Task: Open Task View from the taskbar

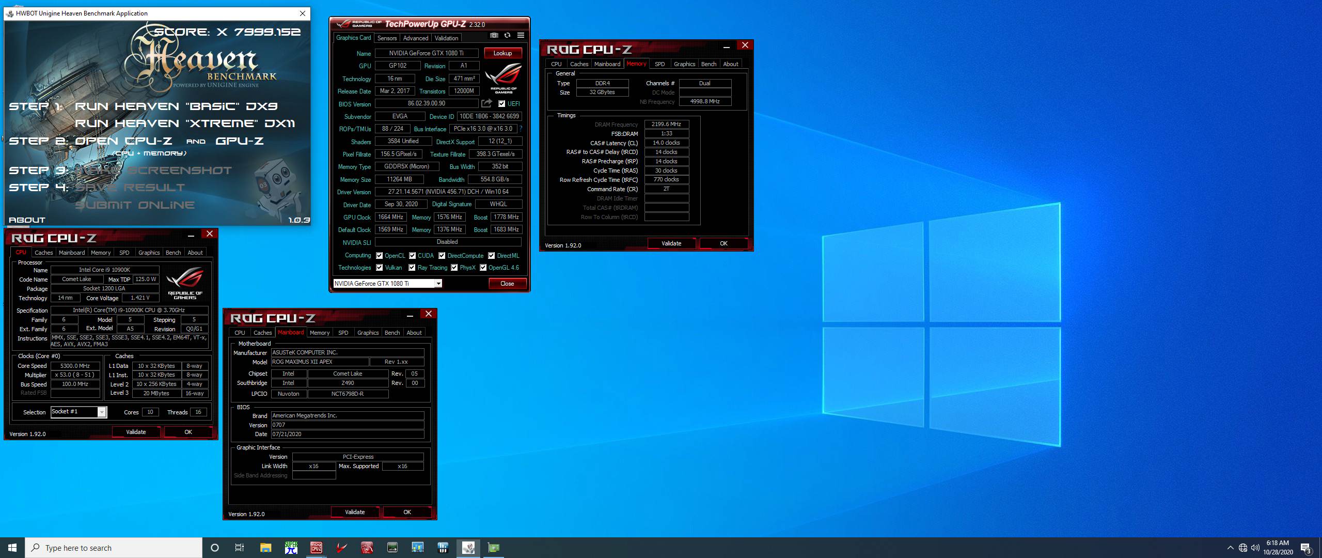Action: (x=240, y=548)
